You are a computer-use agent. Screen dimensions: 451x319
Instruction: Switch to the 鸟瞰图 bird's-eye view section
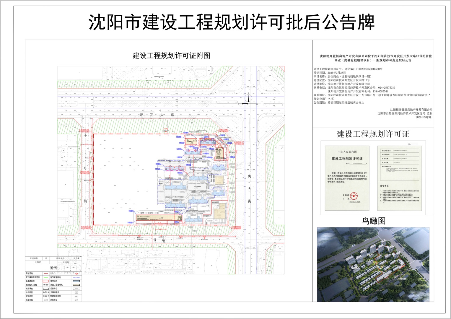point(374,220)
